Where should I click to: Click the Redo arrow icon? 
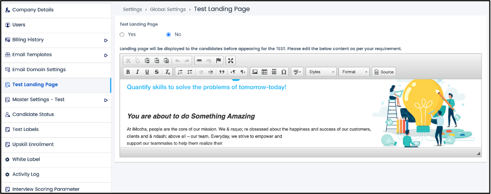click(187, 61)
